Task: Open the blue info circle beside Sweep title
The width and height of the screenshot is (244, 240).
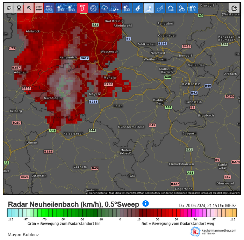Action: point(146,203)
